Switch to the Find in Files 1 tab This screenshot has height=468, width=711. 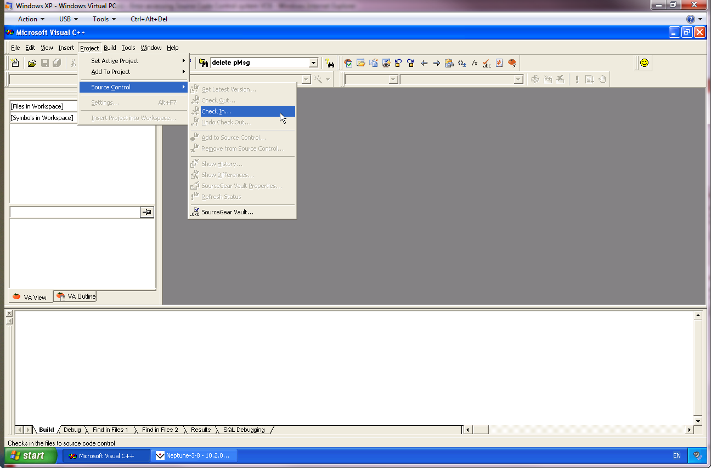click(110, 430)
